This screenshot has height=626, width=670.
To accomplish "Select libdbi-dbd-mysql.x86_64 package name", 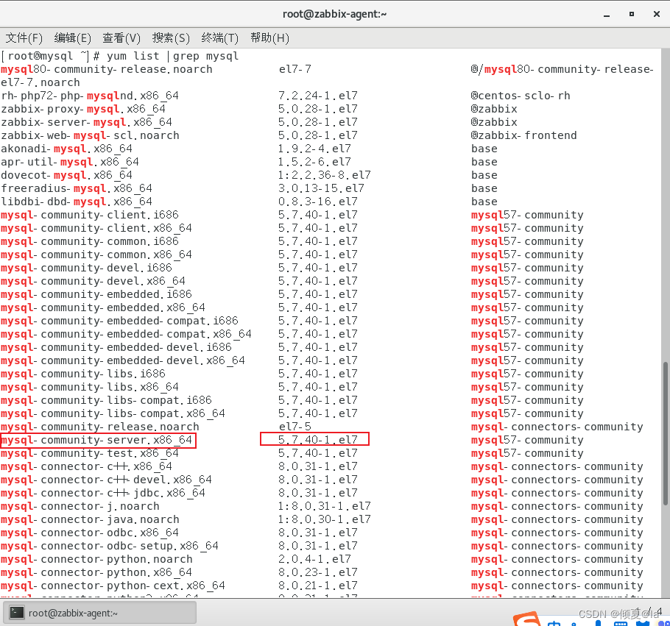I will pos(77,202).
